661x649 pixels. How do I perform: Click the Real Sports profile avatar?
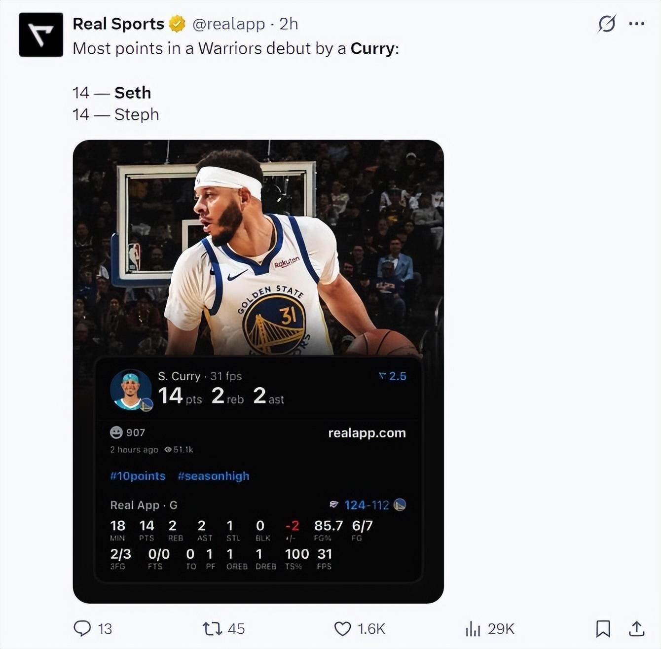[41, 35]
